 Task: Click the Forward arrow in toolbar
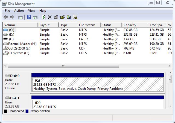(12, 17)
